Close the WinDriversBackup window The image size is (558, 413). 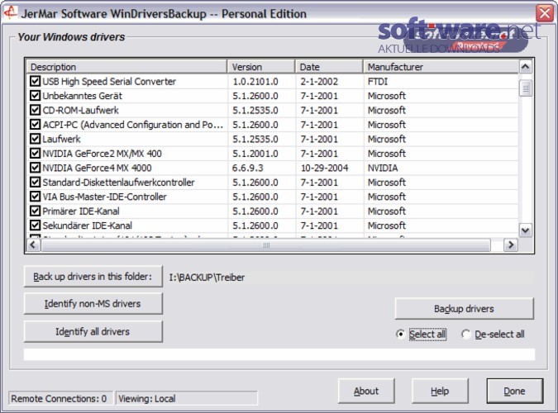pyautogui.click(x=545, y=13)
